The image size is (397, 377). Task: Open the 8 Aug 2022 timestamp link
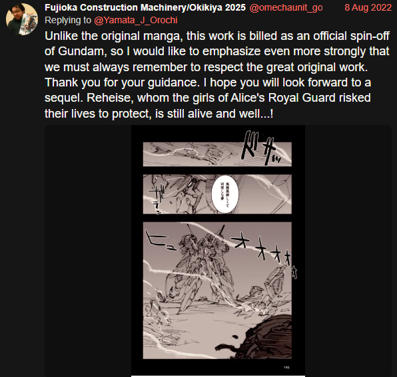click(368, 7)
